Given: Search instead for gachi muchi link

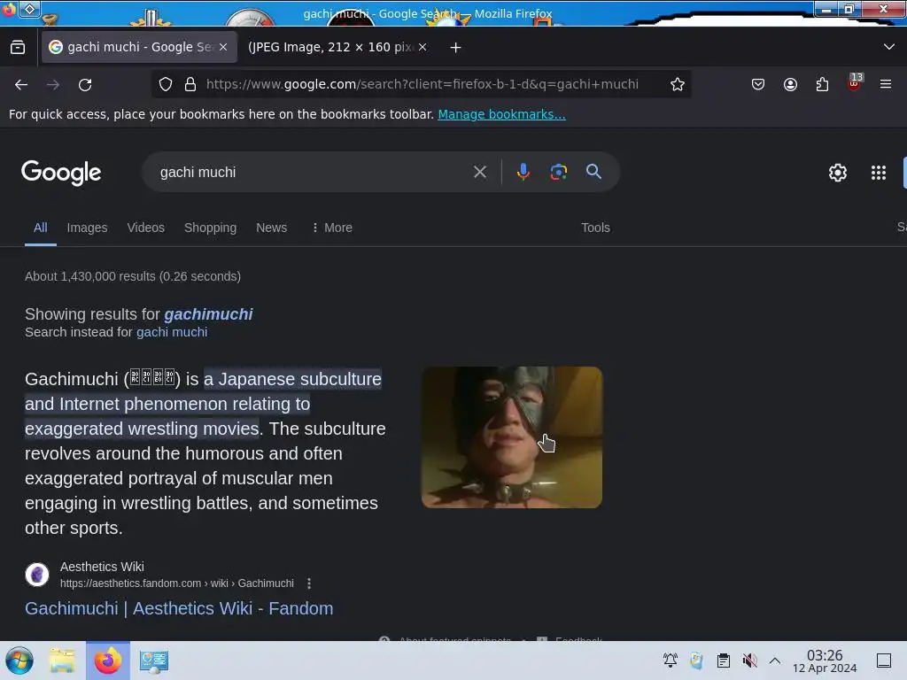Looking at the screenshot, I should point(172,332).
